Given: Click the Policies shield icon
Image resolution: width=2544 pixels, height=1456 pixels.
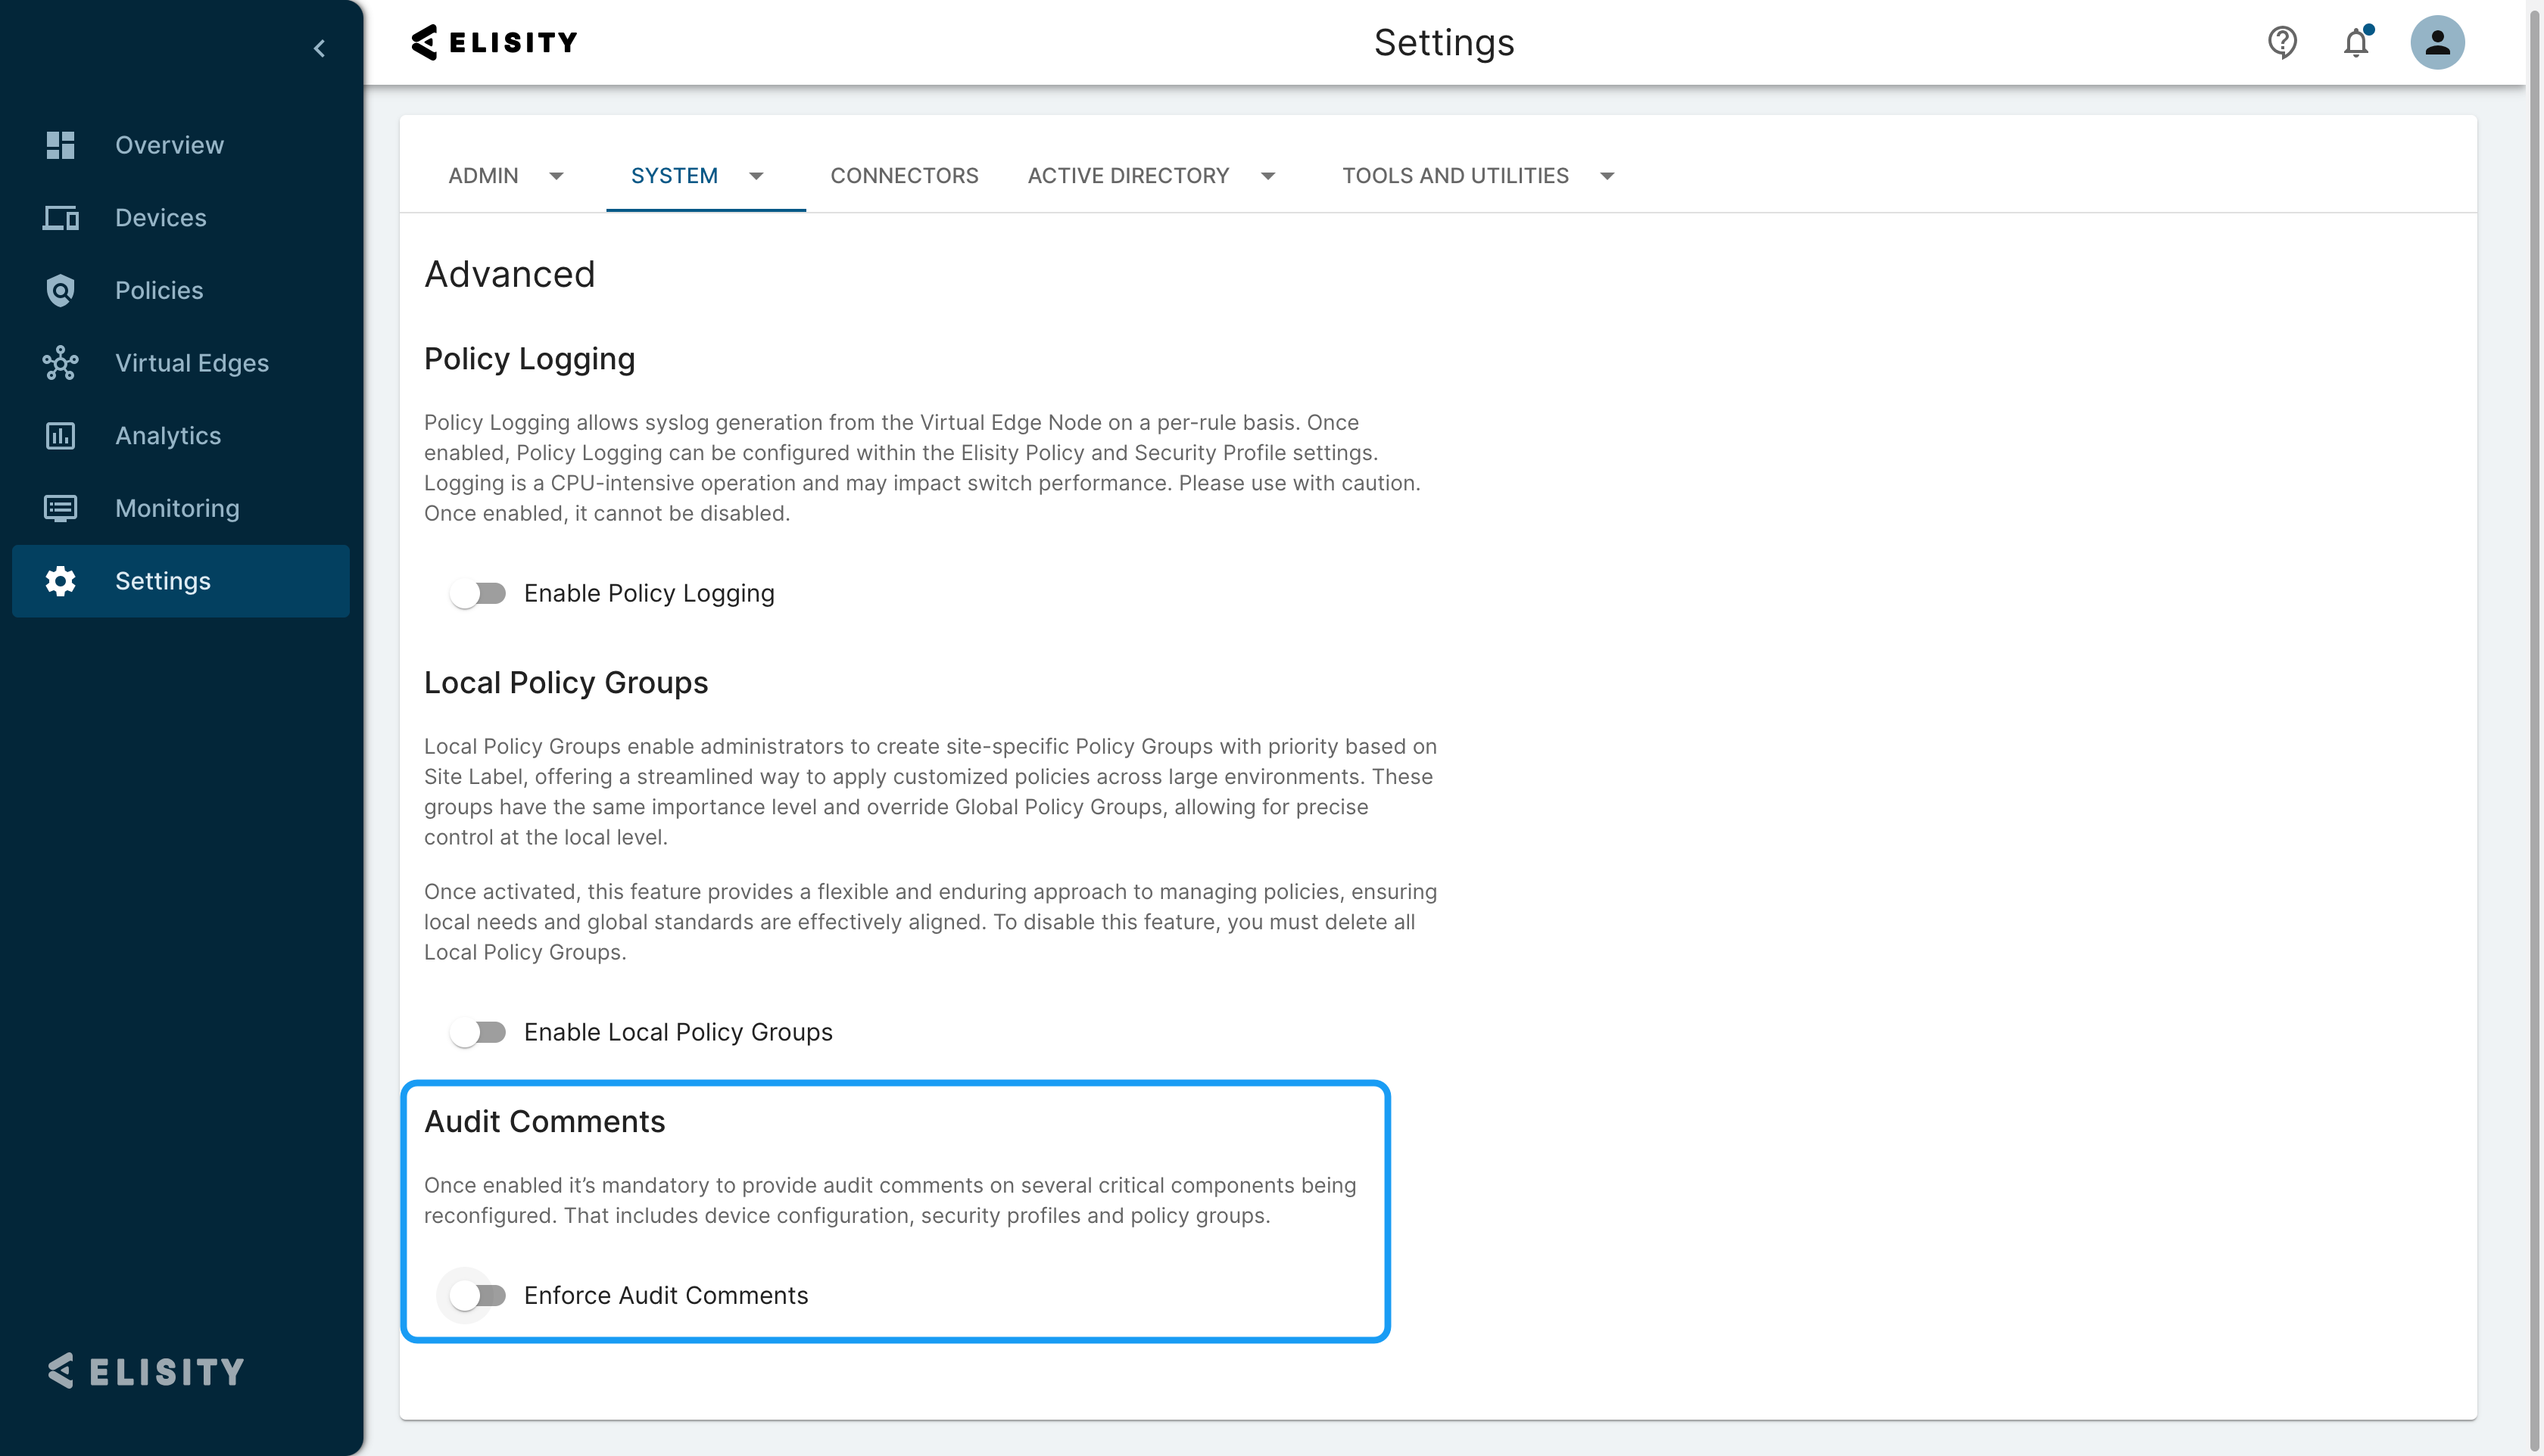Looking at the screenshot, I should pos(60,290).
